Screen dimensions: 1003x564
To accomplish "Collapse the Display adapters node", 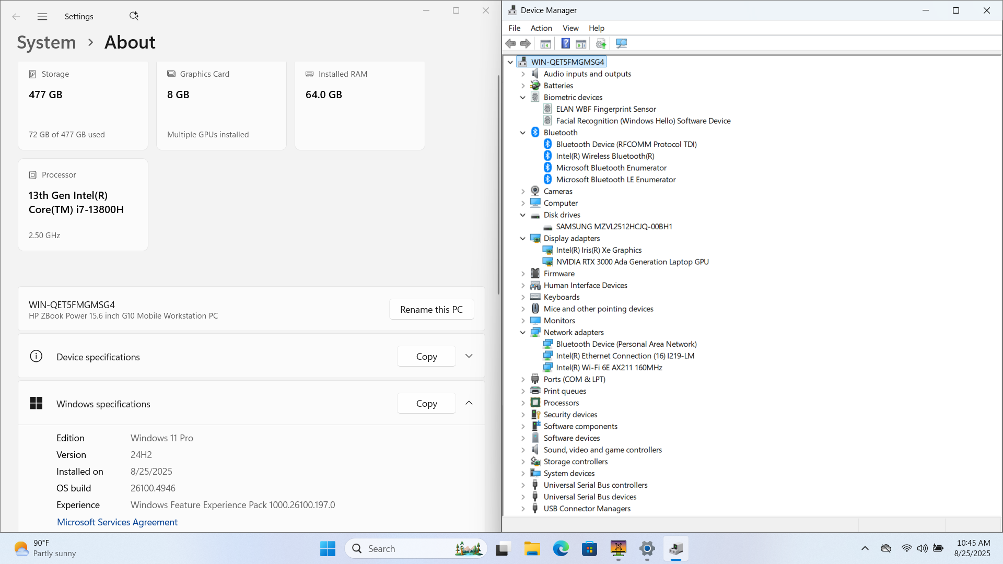I will click(523, 239).
